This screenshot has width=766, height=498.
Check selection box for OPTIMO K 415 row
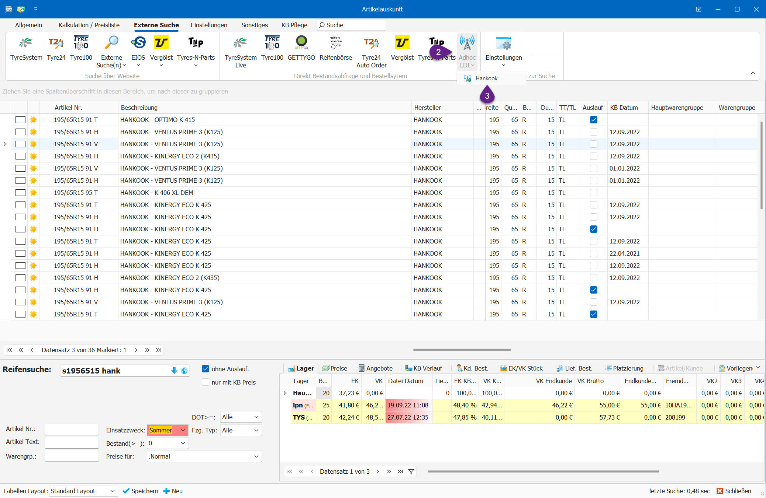click(x=20, y=120)
